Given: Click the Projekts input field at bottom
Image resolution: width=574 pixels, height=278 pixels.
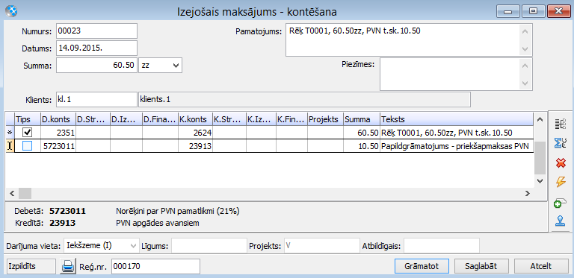Looking at the screenshot, I should [322, 246].
